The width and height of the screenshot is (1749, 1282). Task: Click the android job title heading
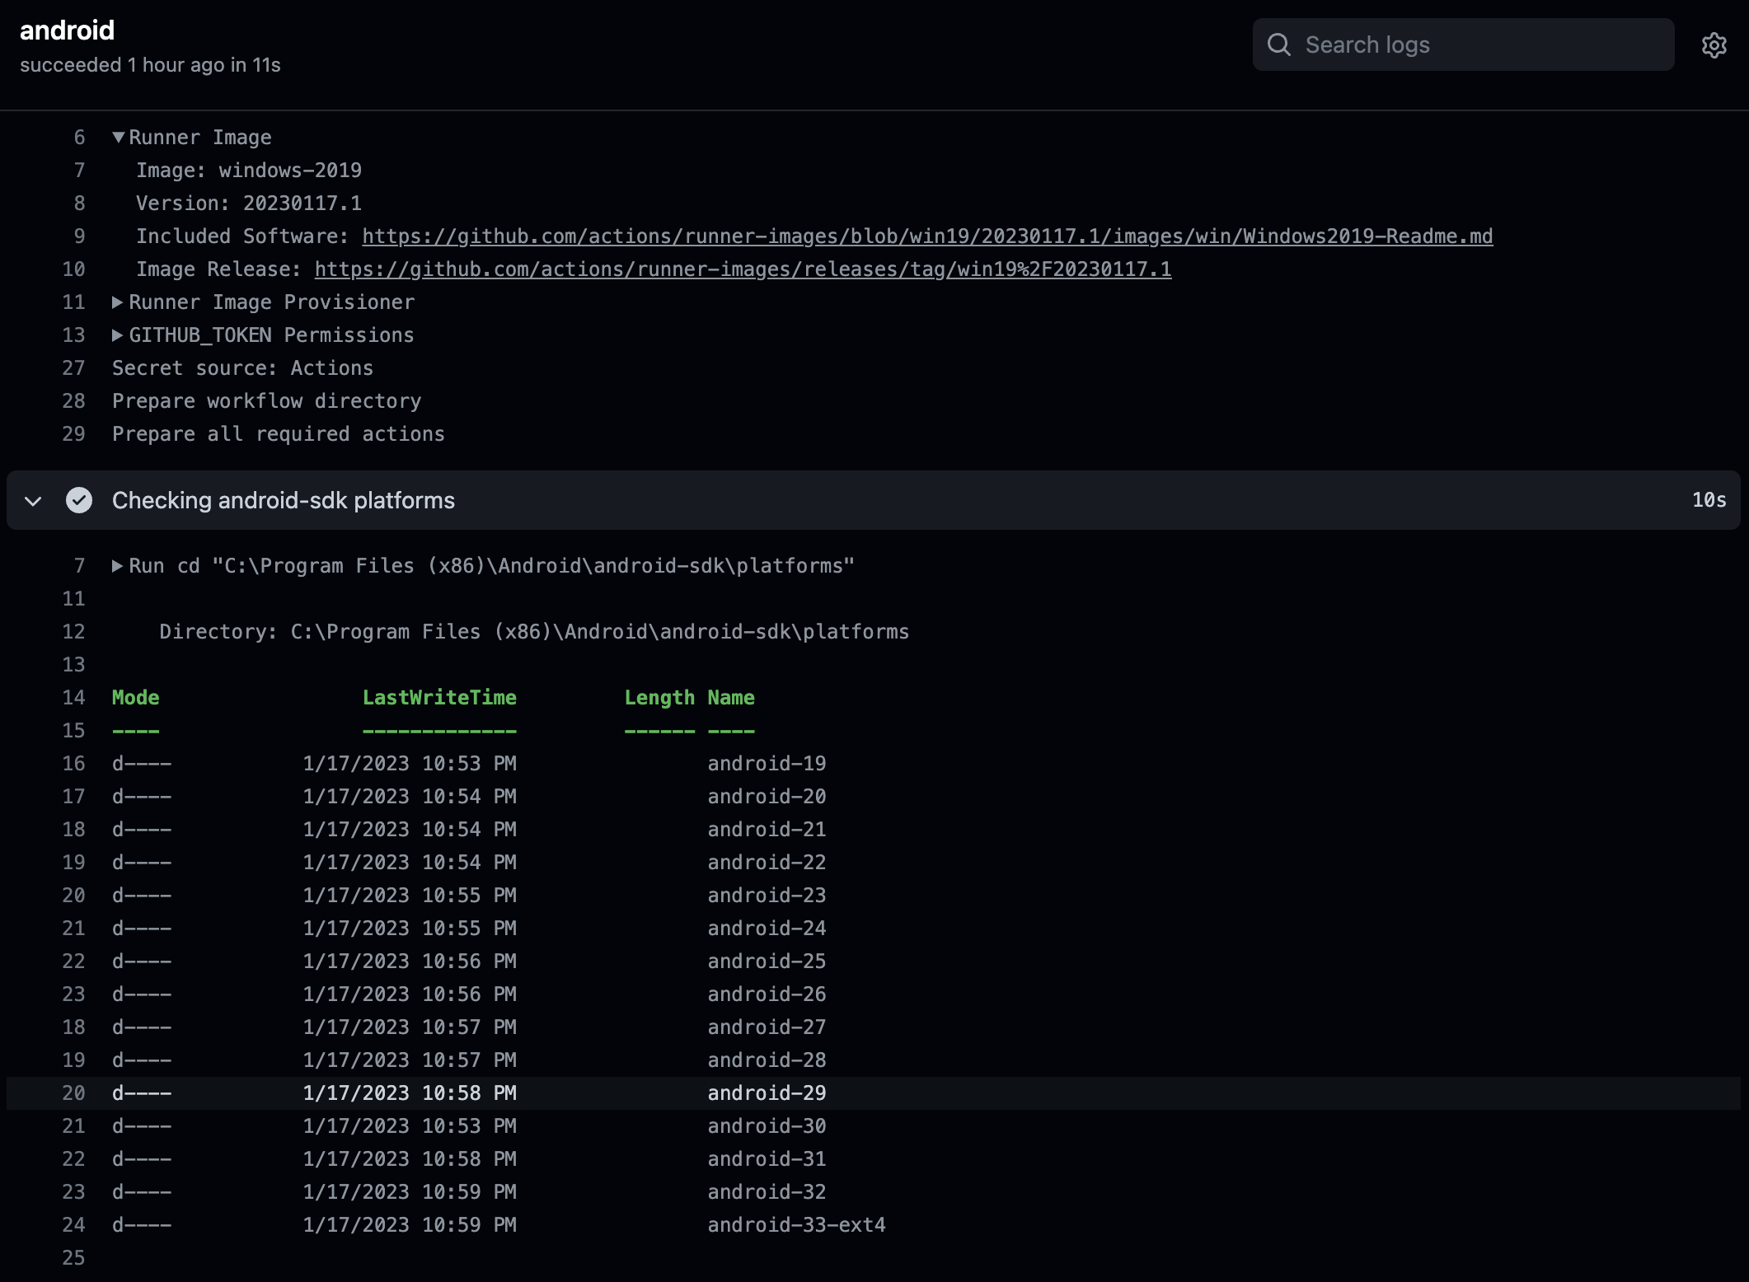tap(67, 30)
